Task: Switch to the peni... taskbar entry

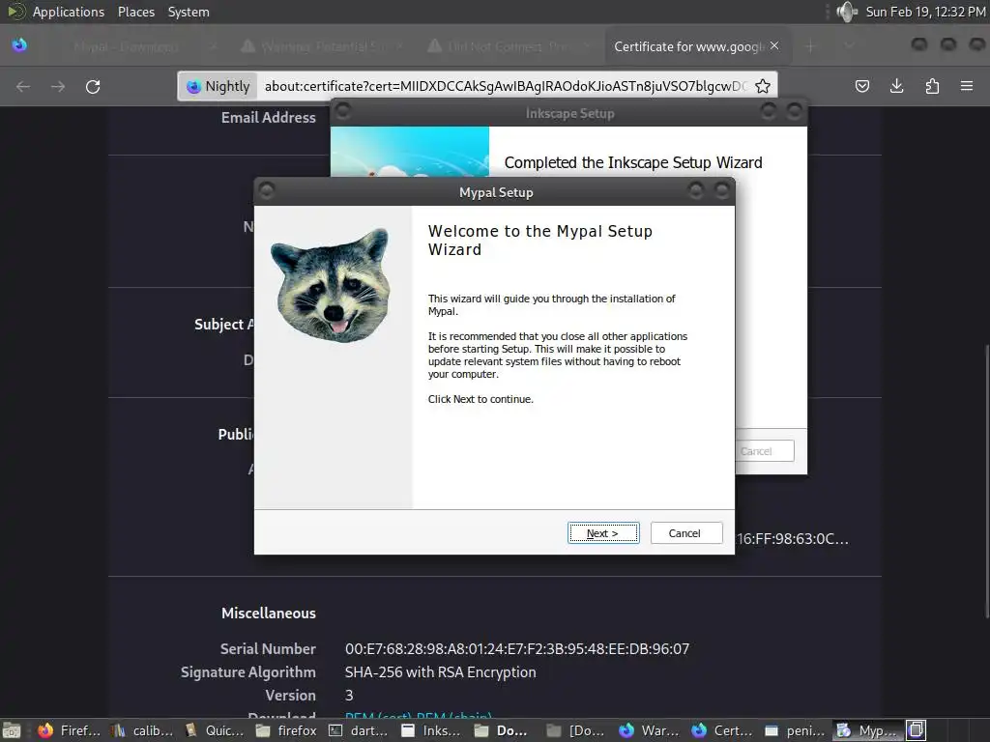Action: pos(794,730)
